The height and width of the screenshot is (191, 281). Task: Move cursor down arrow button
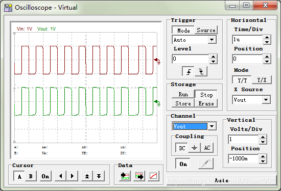[99, 176]
